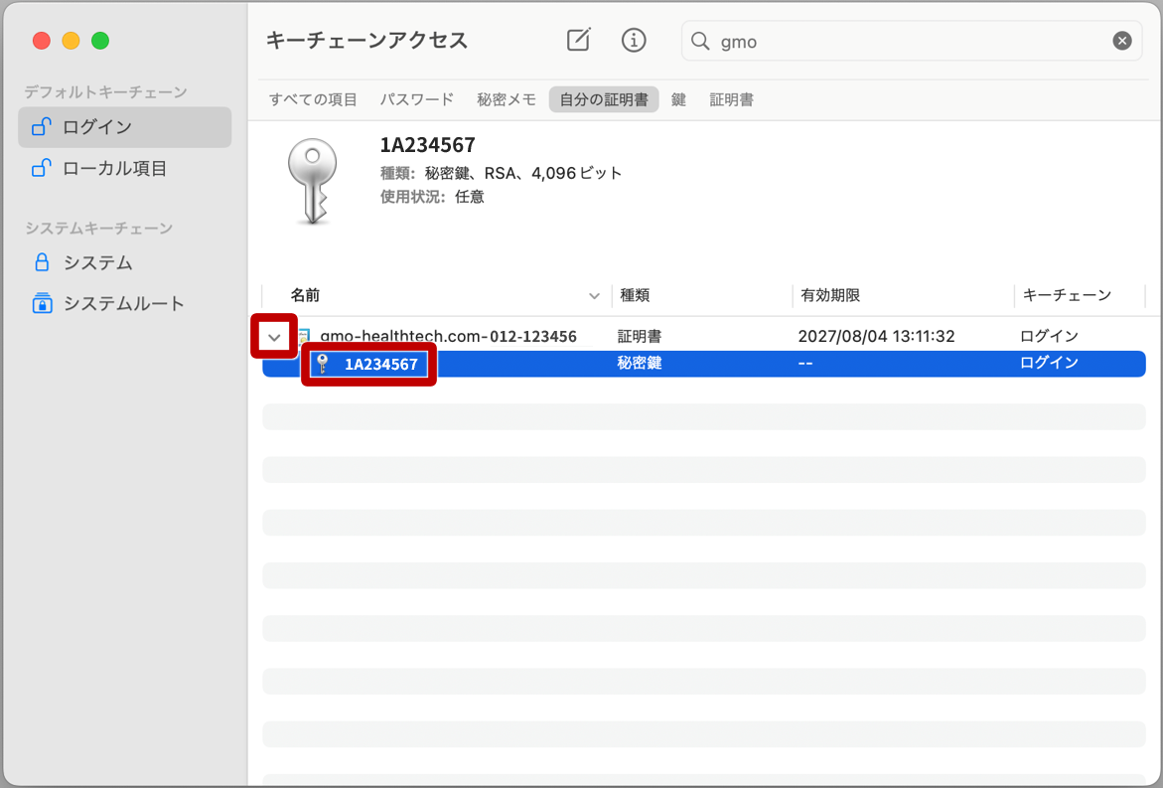Click the 秘密鍵、RSA、4,096 ビット description text
The height and width of the screenshot is (788, 1163).
[x=523, y=173]
